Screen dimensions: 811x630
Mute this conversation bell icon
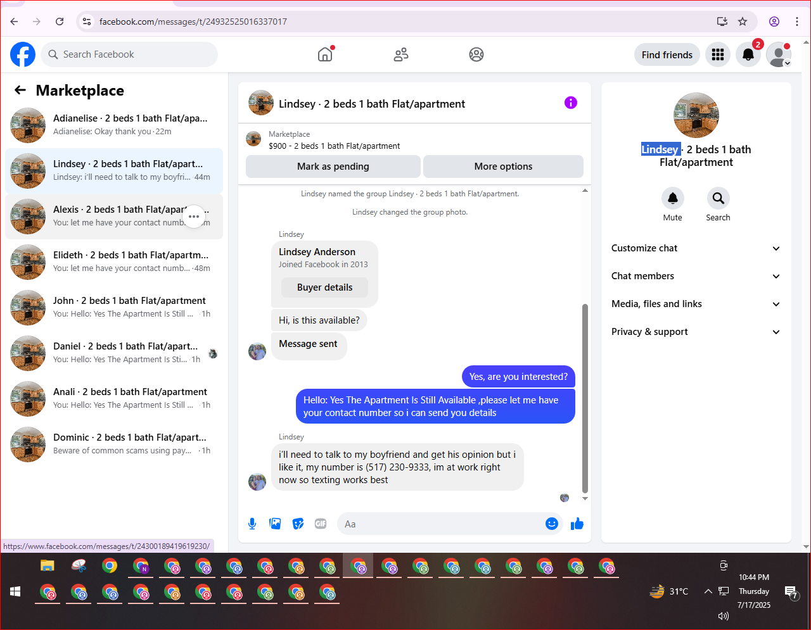(673, 199)
